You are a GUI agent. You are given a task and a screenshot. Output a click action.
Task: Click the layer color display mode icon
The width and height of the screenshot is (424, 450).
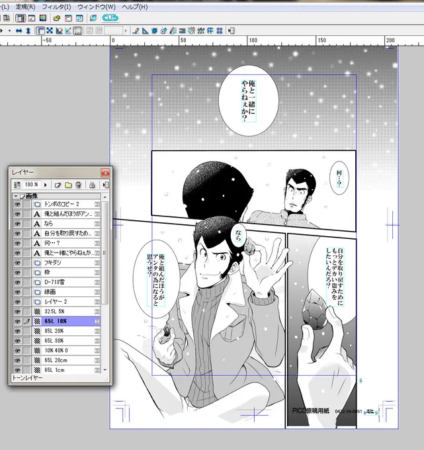click(x=17, y=185)
